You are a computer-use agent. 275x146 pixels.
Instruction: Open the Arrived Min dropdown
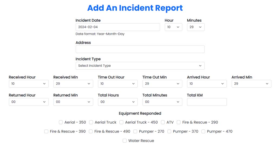click(x=251, y=84)
